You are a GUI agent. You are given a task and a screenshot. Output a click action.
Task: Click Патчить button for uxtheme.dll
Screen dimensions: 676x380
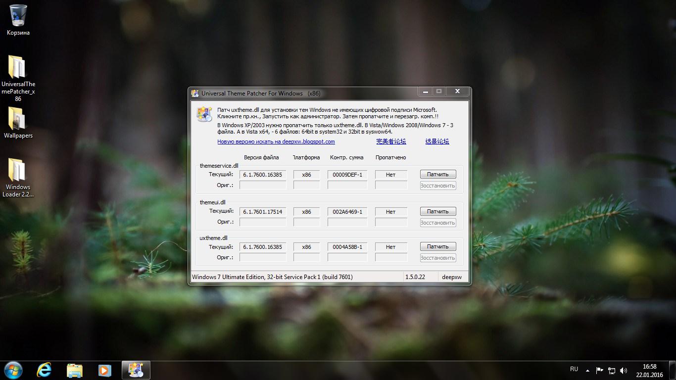click(438, 246)
